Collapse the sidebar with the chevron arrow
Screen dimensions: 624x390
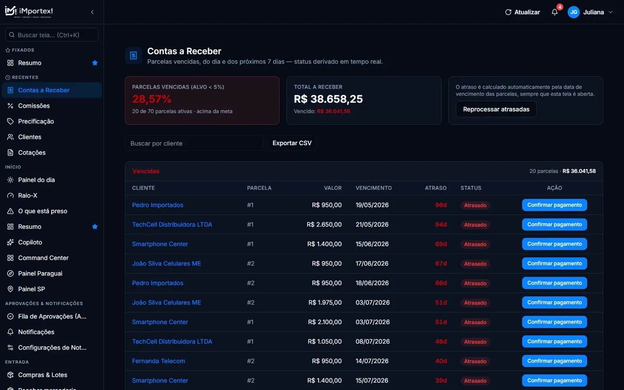pyautogui.click(x=92, y=12)
